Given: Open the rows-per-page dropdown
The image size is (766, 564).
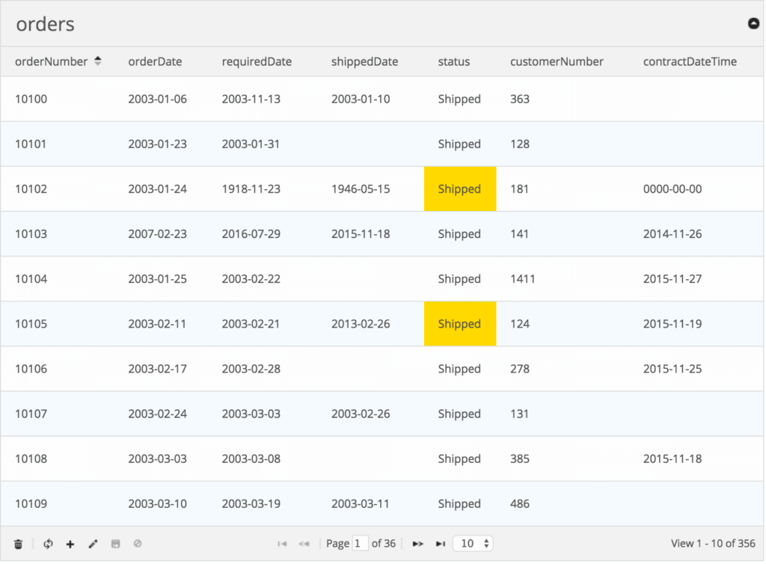Looking at the screenshot, I should click(x=473, y=544).
